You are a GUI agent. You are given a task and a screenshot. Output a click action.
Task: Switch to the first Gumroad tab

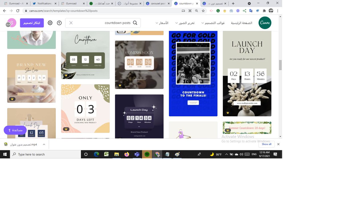[x=15, y=3]
